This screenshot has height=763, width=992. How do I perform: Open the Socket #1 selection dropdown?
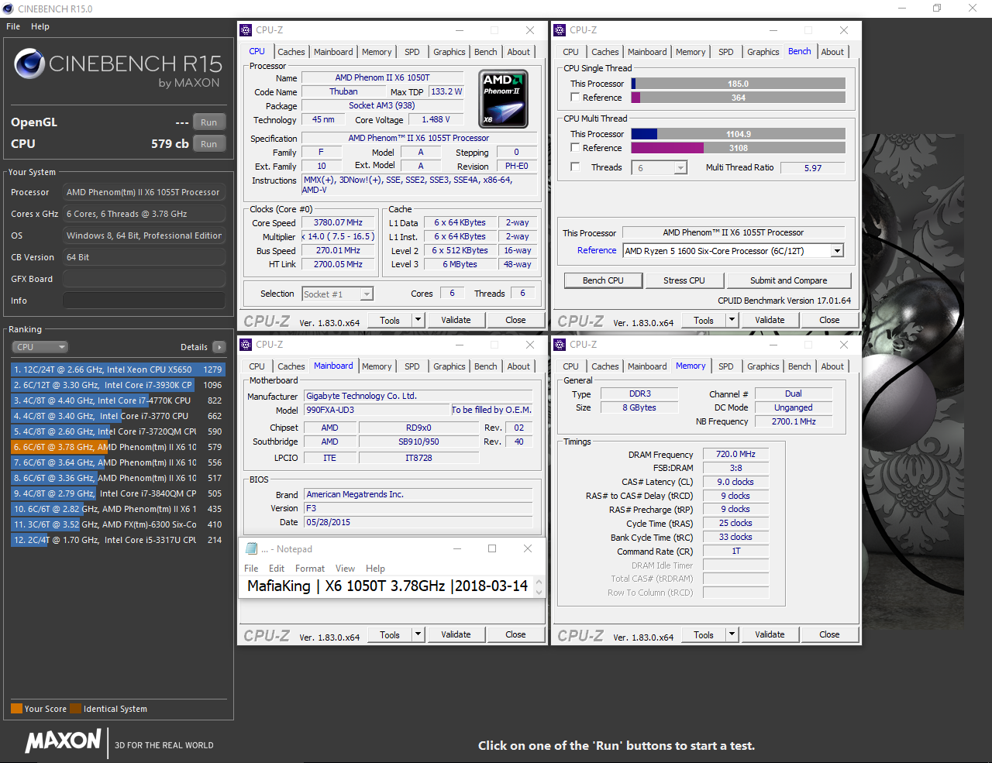(x=367, y=294)
